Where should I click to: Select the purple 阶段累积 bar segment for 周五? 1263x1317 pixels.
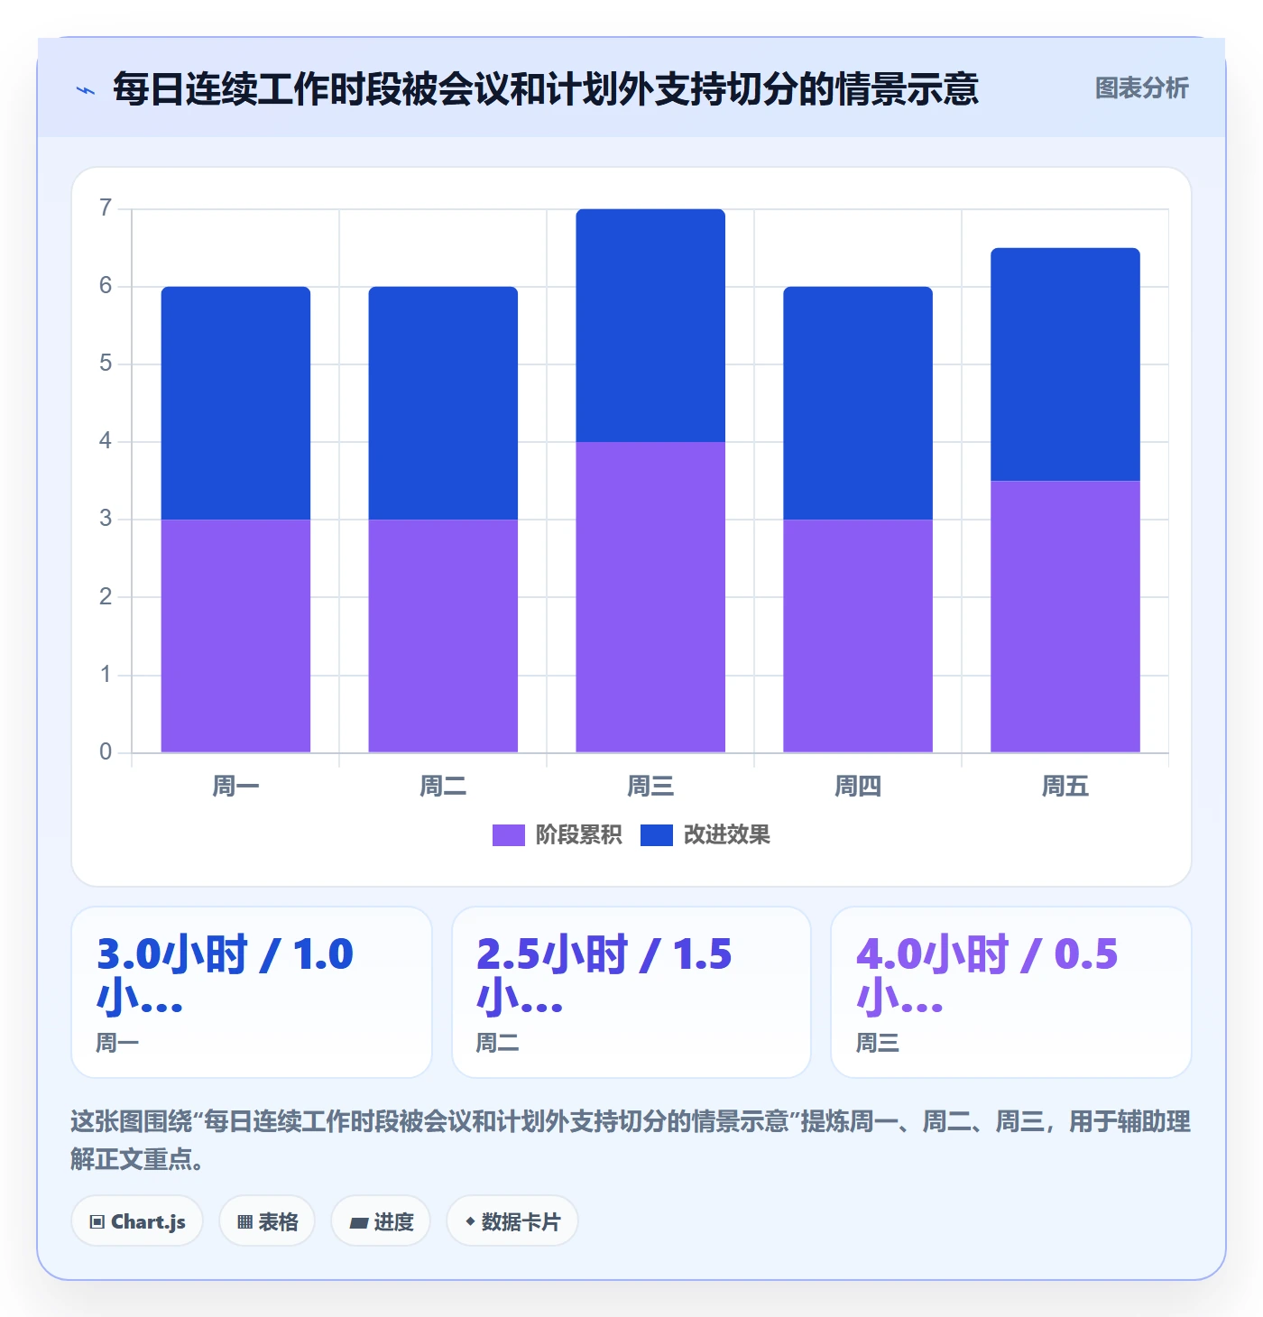1065,617
